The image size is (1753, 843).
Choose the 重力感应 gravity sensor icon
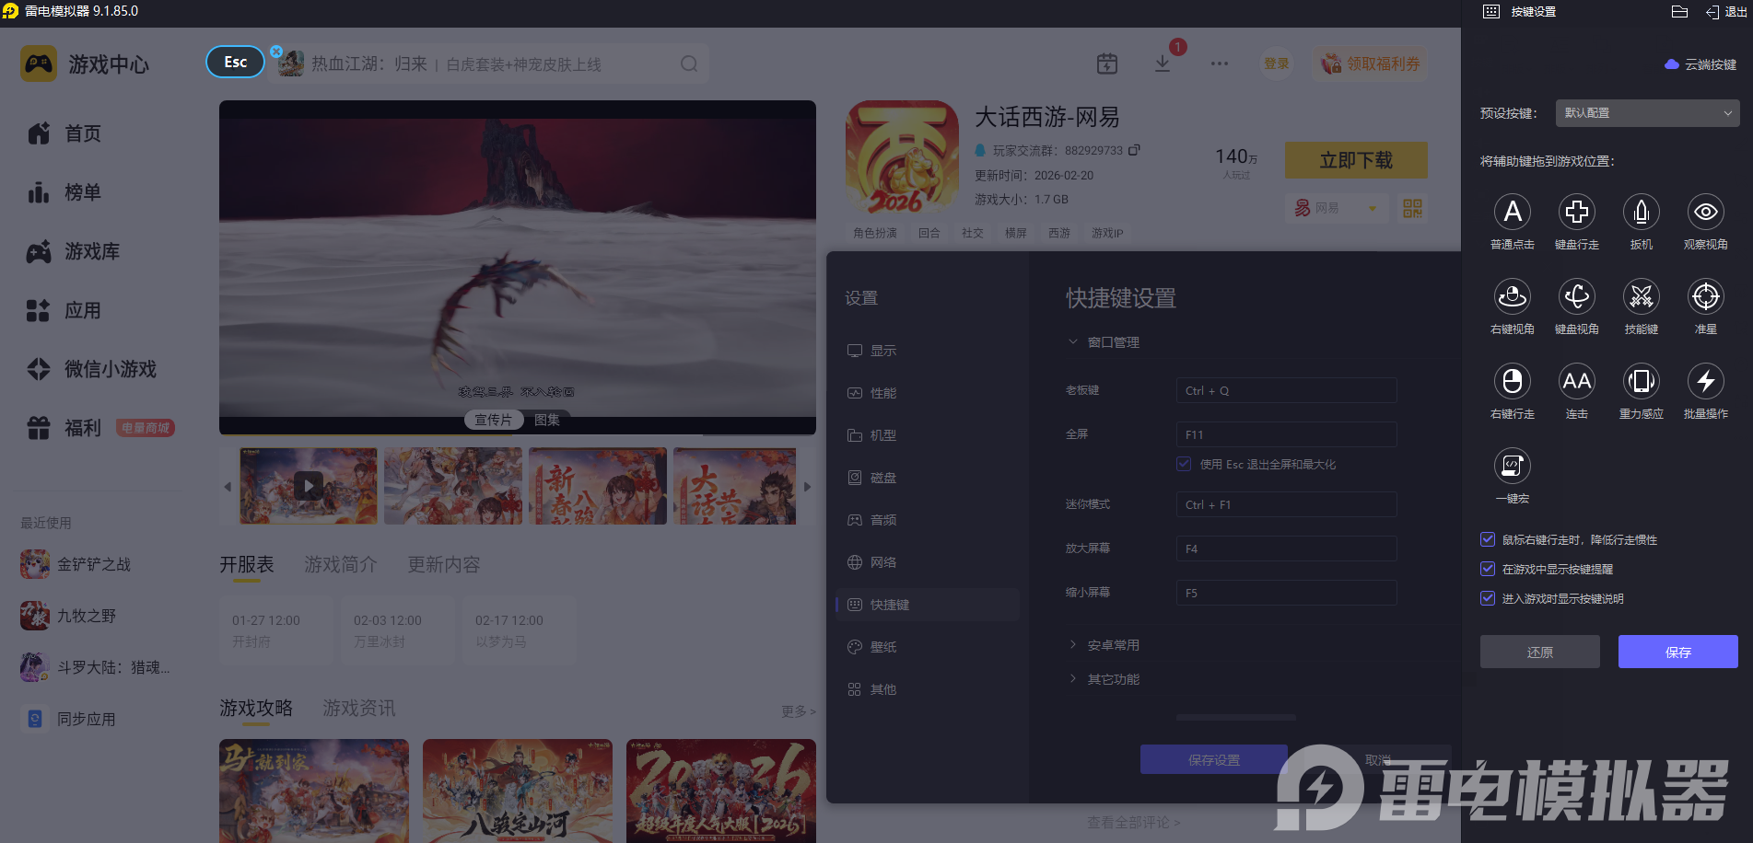[1641, 381]
